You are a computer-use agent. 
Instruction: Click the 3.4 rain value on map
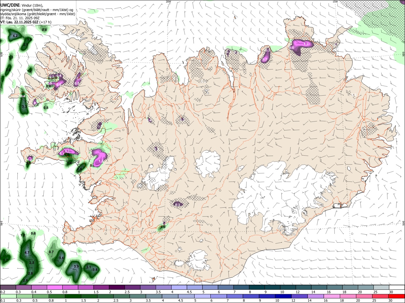tap(95, 270)
